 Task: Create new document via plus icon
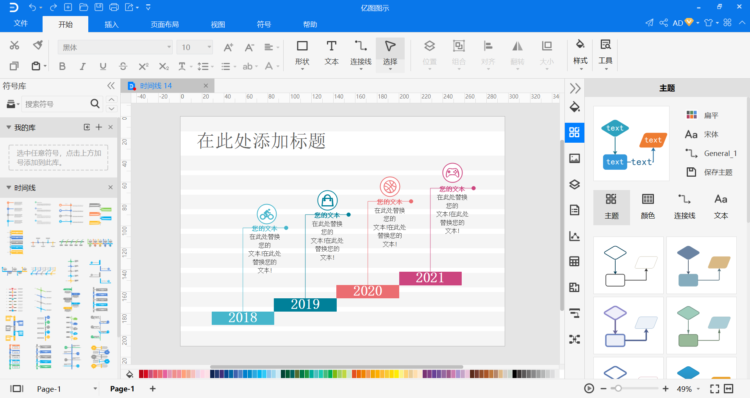[x=68, y=7]
